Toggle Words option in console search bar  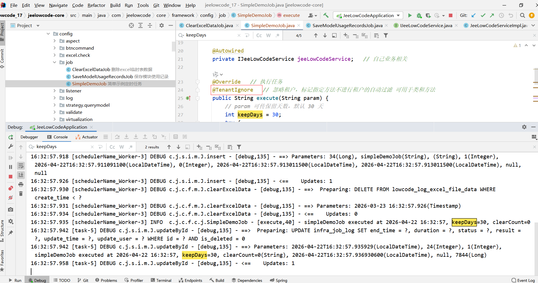click(122, 147)
